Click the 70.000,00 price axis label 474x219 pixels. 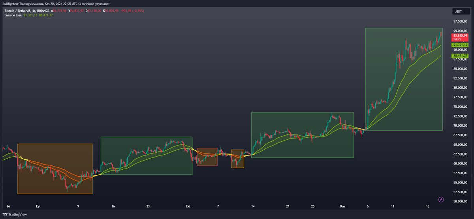pyautogui.click(x=460, y=125)
